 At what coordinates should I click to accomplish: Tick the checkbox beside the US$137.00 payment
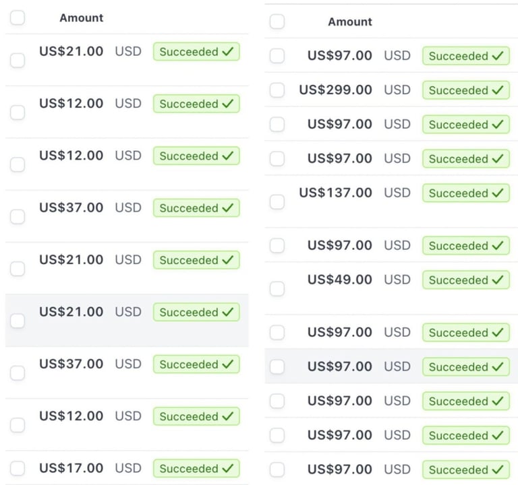277,201
